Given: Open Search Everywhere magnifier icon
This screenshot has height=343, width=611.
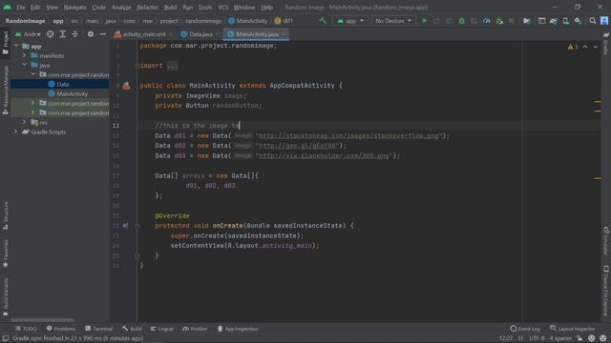Looking at the screenshot, I should coord(592,21).
